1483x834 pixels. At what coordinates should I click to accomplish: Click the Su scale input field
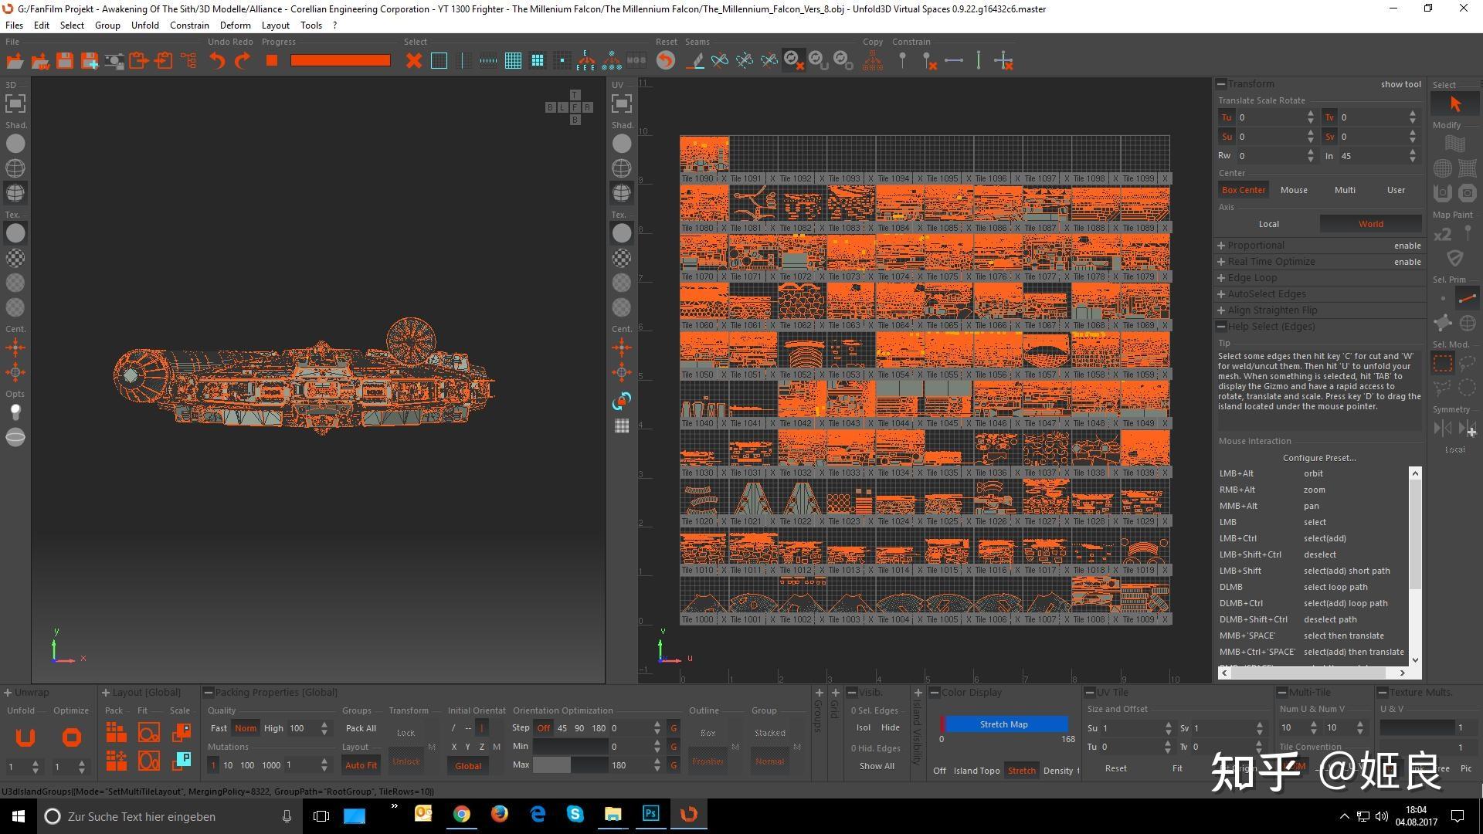[1271, 137]
